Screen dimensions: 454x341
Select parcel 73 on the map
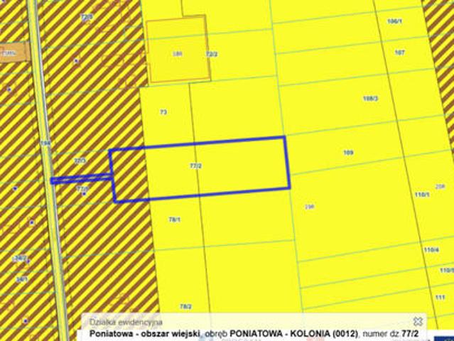(x=163, y=112)
